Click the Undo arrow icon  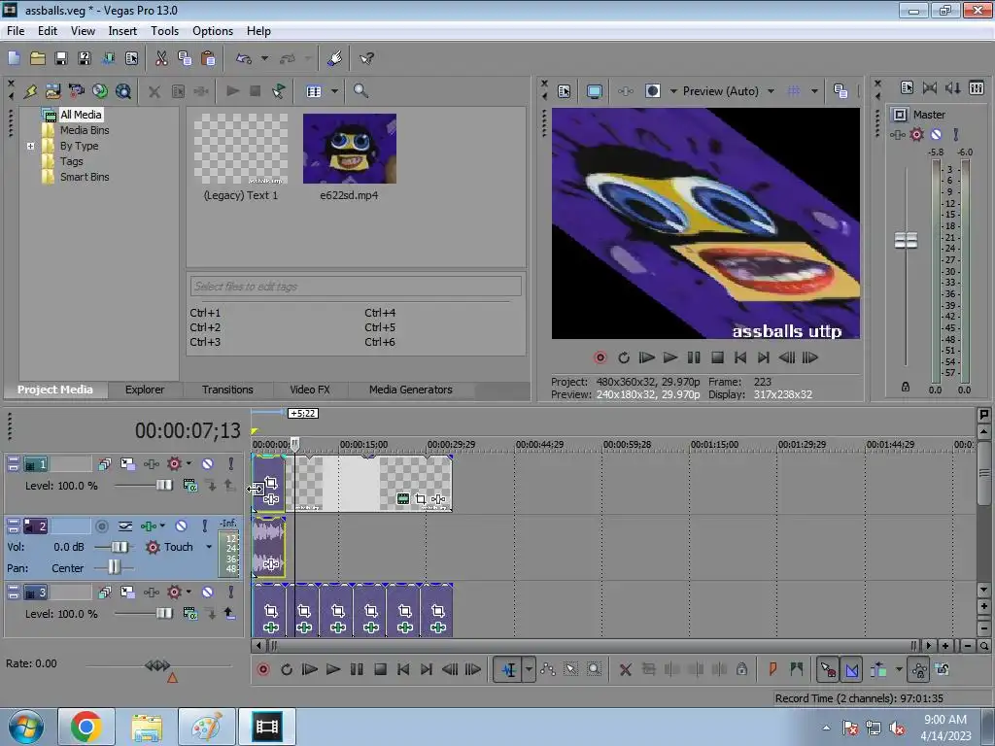244,58
